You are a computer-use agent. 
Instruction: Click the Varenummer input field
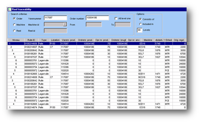tap(55, 18)
